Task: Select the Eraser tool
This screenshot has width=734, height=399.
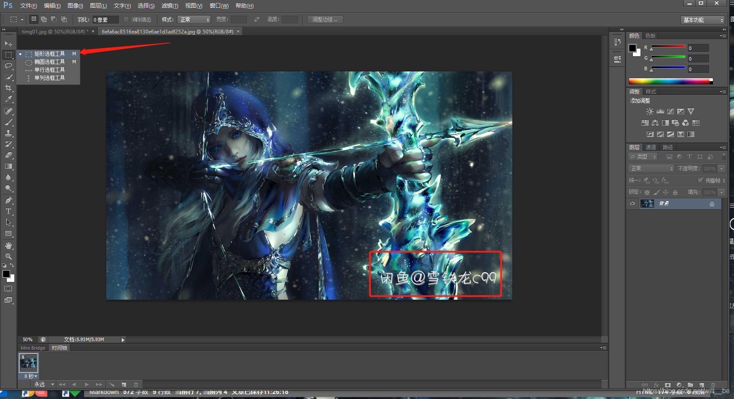Action: click(x=8, y=155)
